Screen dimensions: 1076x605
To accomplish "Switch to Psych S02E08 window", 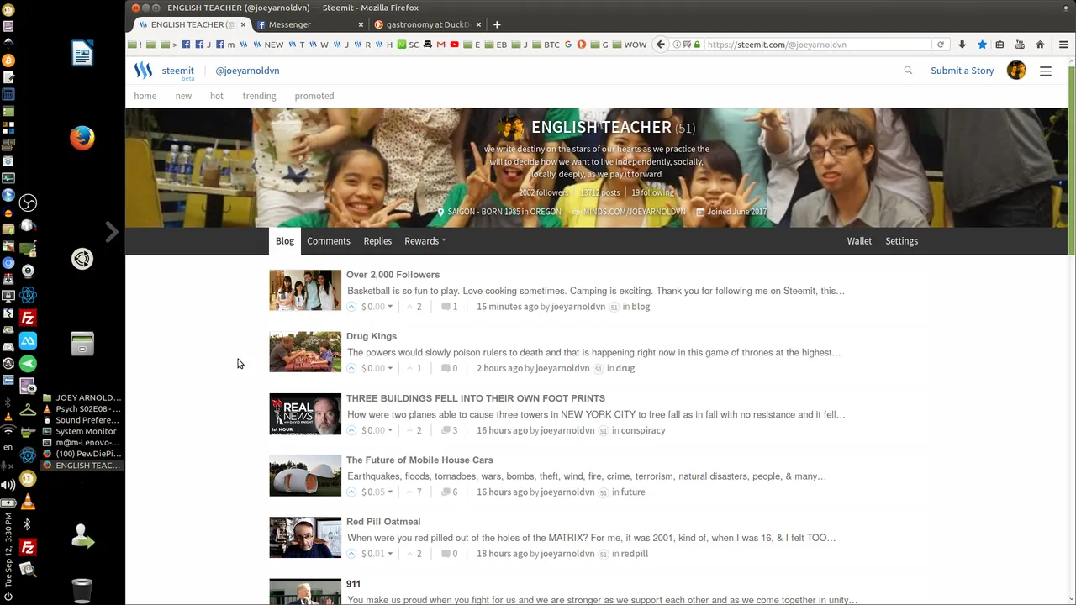I will (x=81, y=409).
